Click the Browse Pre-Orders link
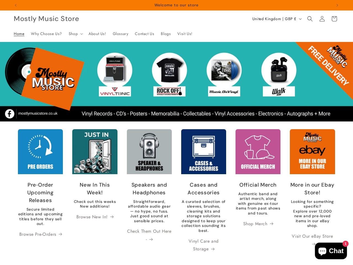 tap(40, 234)
